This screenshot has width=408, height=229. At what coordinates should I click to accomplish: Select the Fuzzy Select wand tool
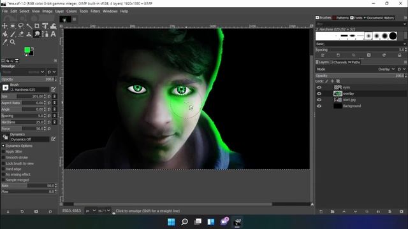[29, 25]
